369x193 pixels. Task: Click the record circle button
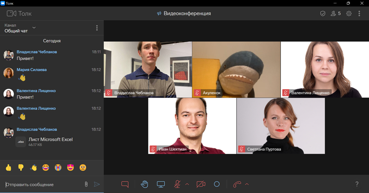pos(217,184)
